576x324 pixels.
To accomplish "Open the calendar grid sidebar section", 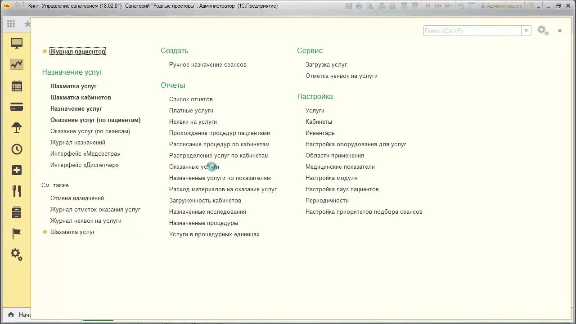I will tap(17, 86).
